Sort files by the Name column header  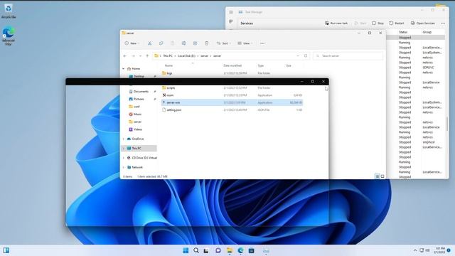click(x=168, y=65)
